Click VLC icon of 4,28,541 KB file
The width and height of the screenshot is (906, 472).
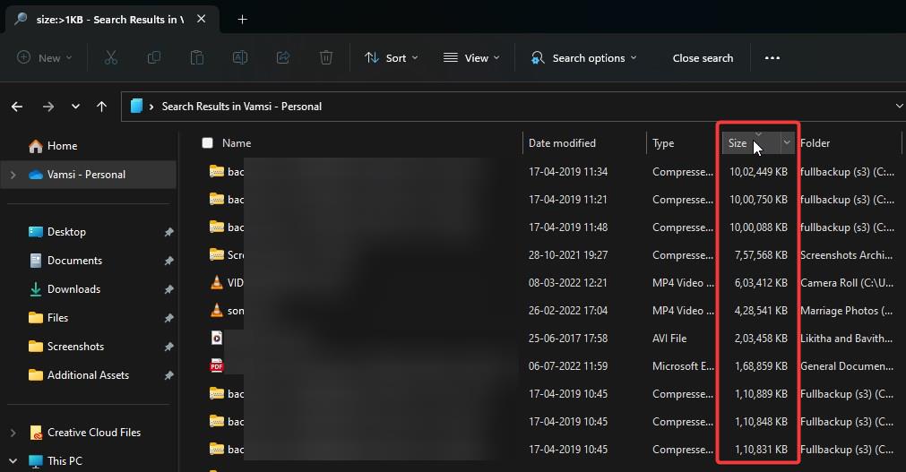point(217,310)
